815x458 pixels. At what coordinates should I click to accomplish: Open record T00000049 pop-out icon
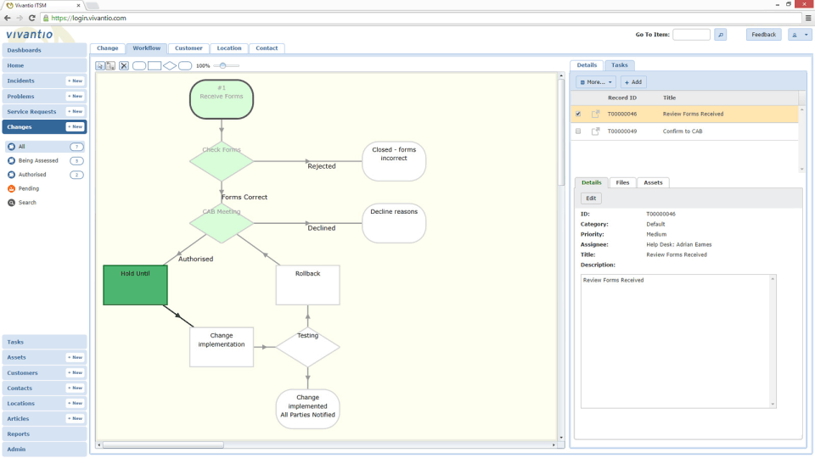coord(596,131)
